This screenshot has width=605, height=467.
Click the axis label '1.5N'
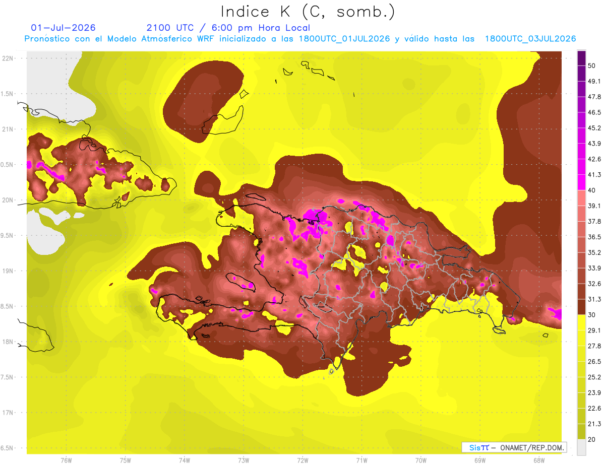coord(8,94)
